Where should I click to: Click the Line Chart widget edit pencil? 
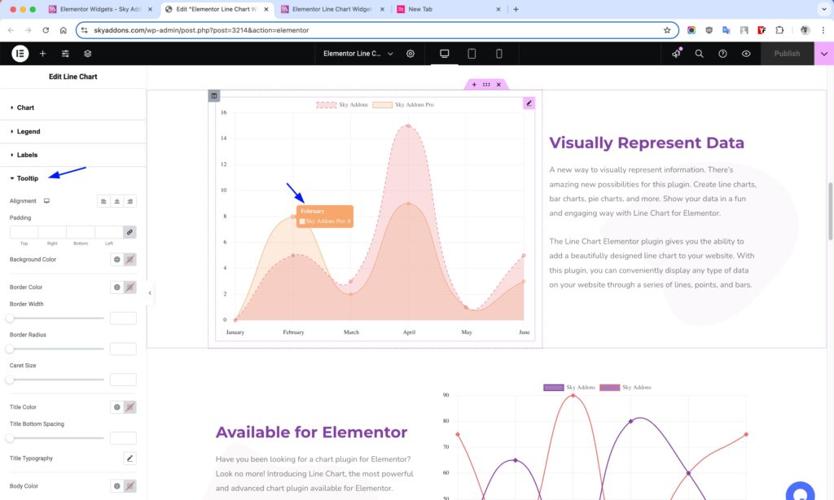(529, 103)
